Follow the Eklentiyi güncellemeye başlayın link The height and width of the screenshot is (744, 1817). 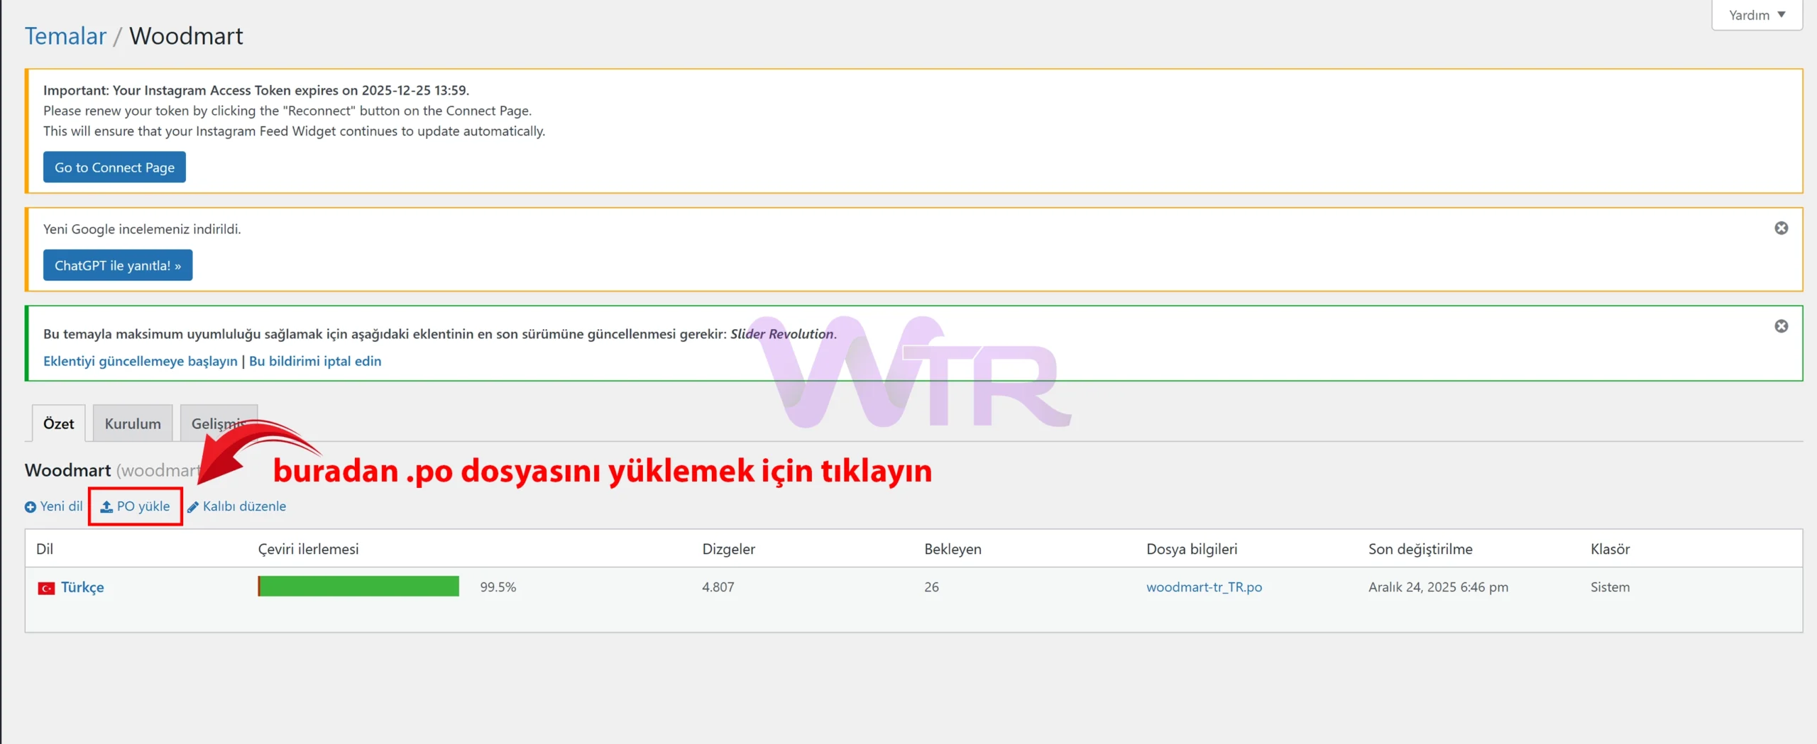point(141,361)
